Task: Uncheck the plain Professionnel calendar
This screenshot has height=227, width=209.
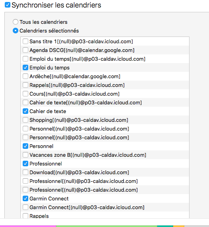Action: [x=25, y=164]
